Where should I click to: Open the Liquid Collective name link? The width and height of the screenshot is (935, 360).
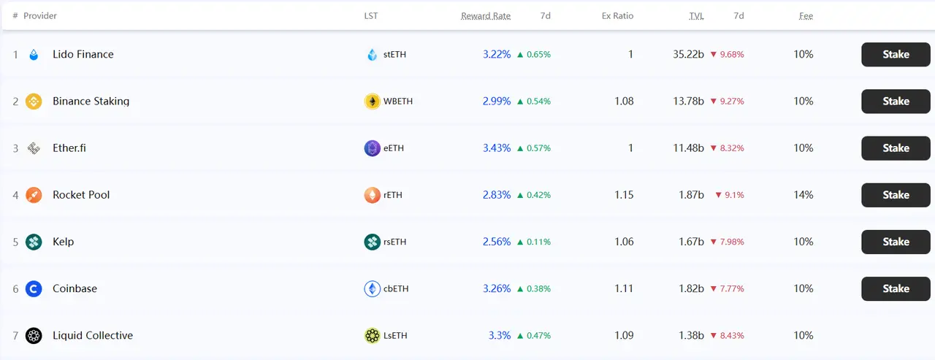tap(93, 336)
